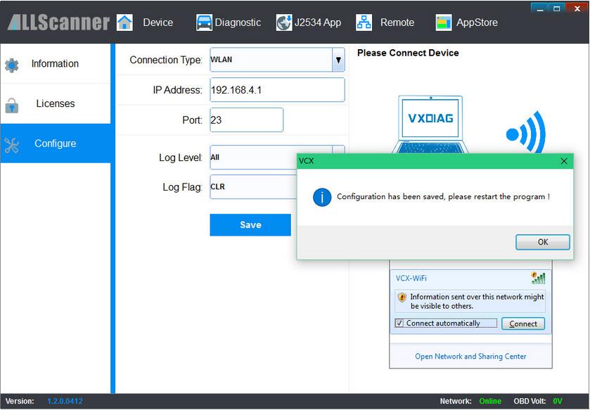Viewport: 590px width, 410px height.
Task: Select Licenses in the sidebar
Action: pos(56,104)
